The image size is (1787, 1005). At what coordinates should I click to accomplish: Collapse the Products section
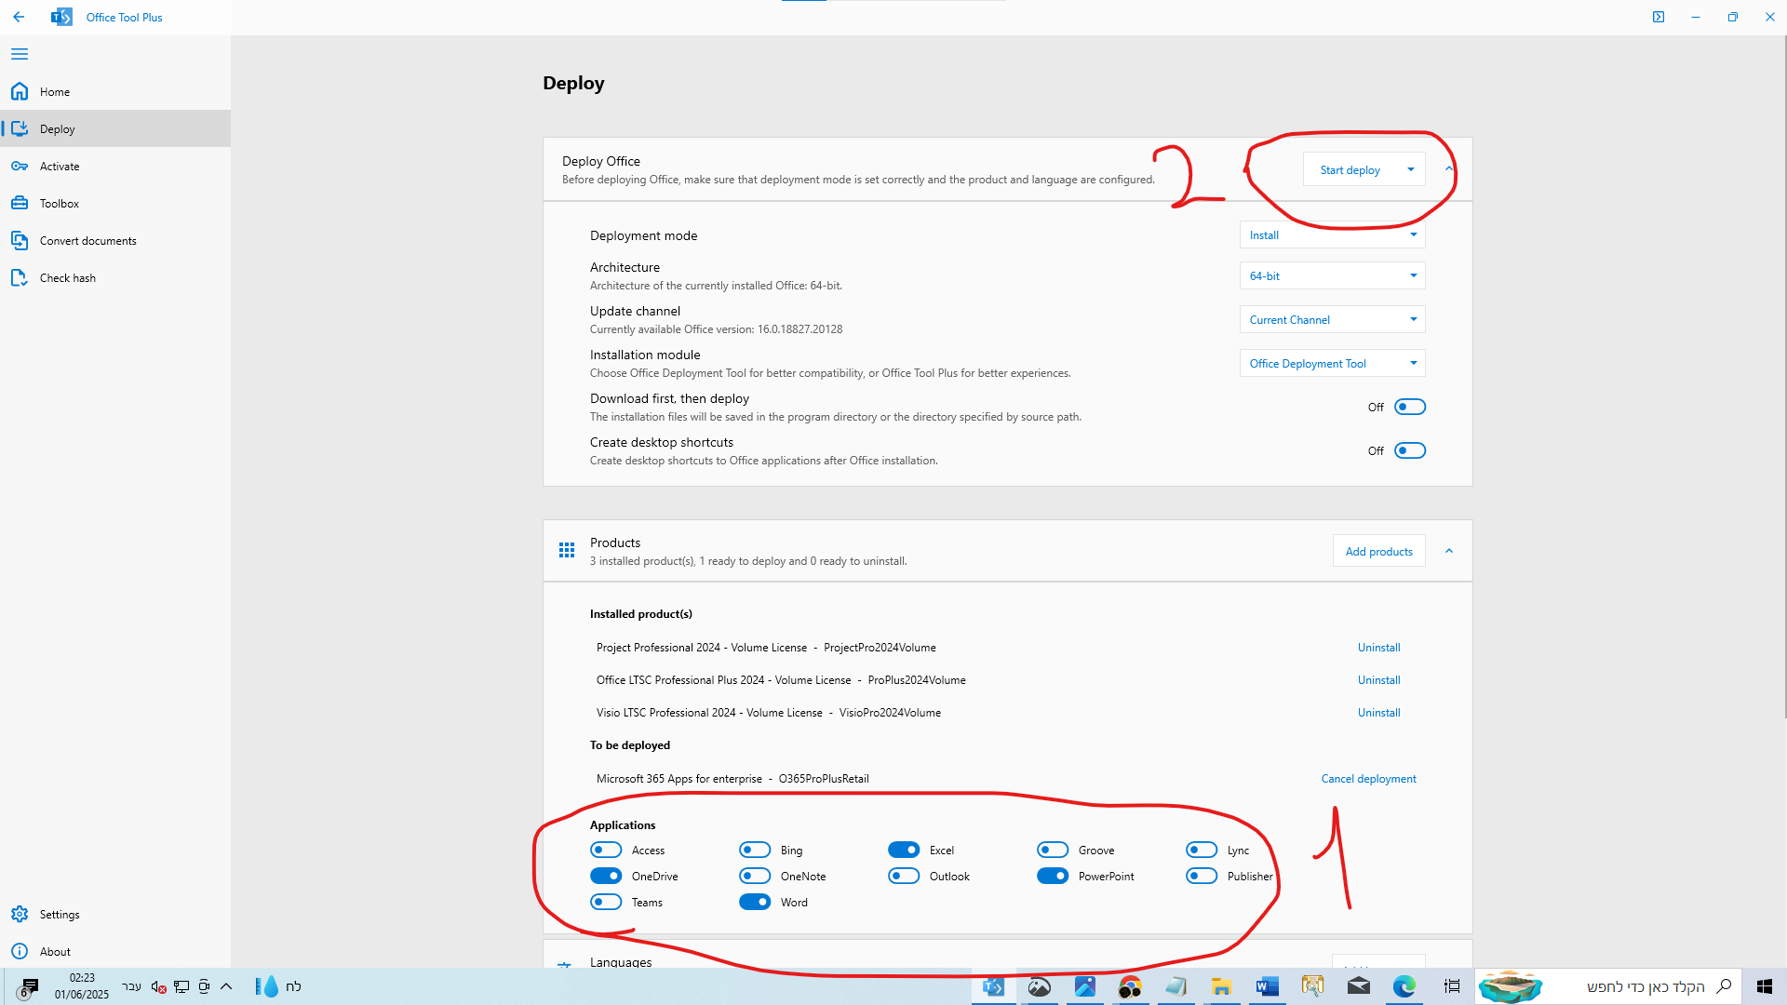click(x=1449, y=551)
